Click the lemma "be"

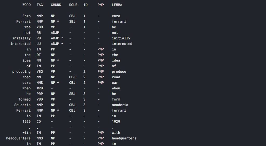pyautogui.click(x=114, y=27)
